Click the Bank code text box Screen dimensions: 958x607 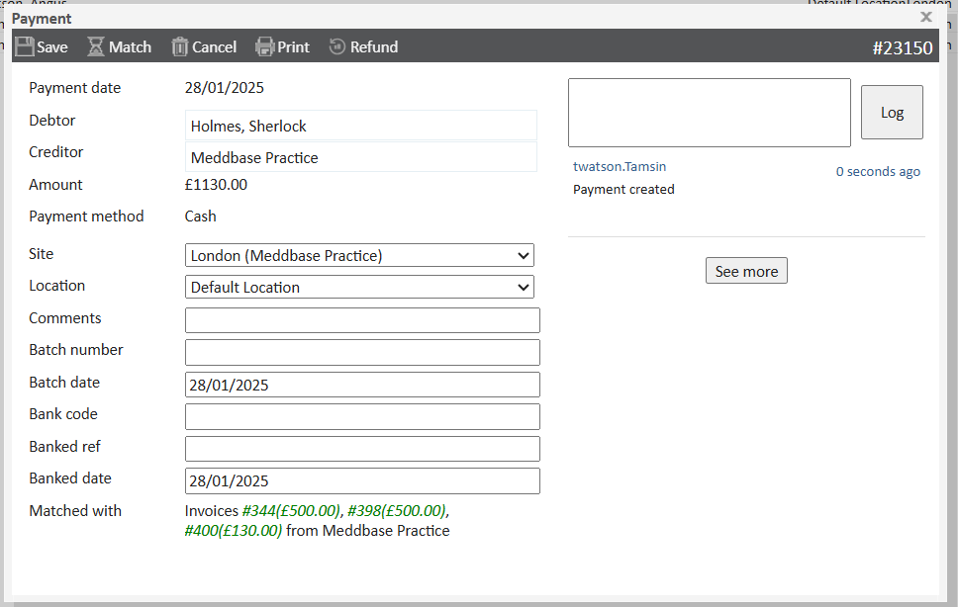tap(362, 416)
